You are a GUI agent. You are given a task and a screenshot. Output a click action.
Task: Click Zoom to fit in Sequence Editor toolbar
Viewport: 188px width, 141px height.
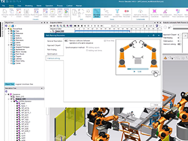[64, 26]
